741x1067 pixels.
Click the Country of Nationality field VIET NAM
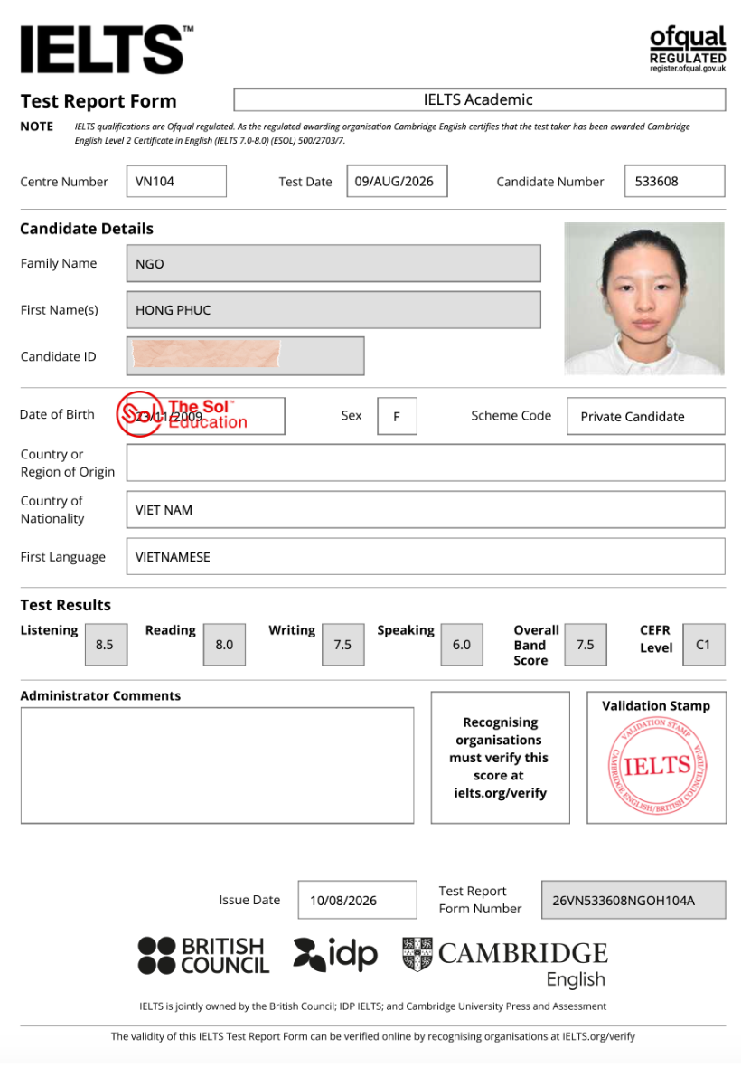[x=426, y=510]
